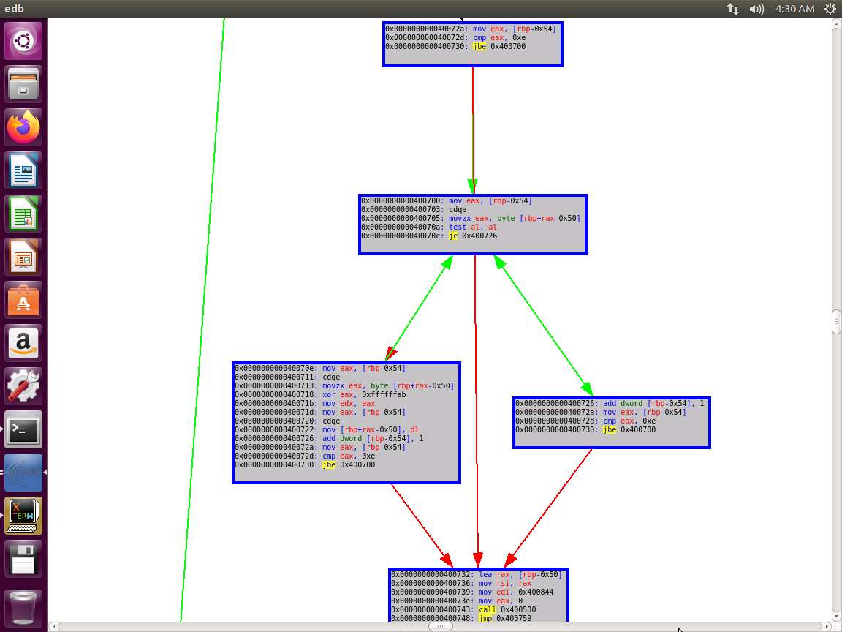
Task: Open the sound volume indicator menu
Action: [x=756, y=9]
